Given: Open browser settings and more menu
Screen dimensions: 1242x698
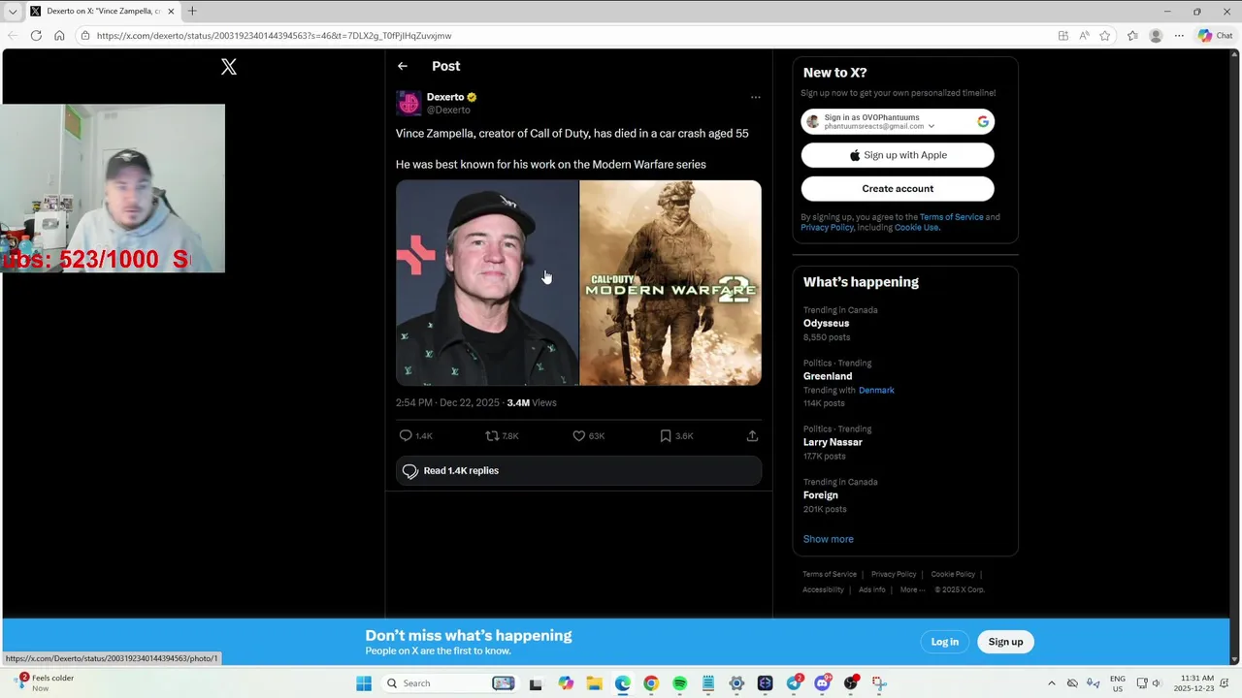Looking at the screenshot, I should tap(1179, 36).
